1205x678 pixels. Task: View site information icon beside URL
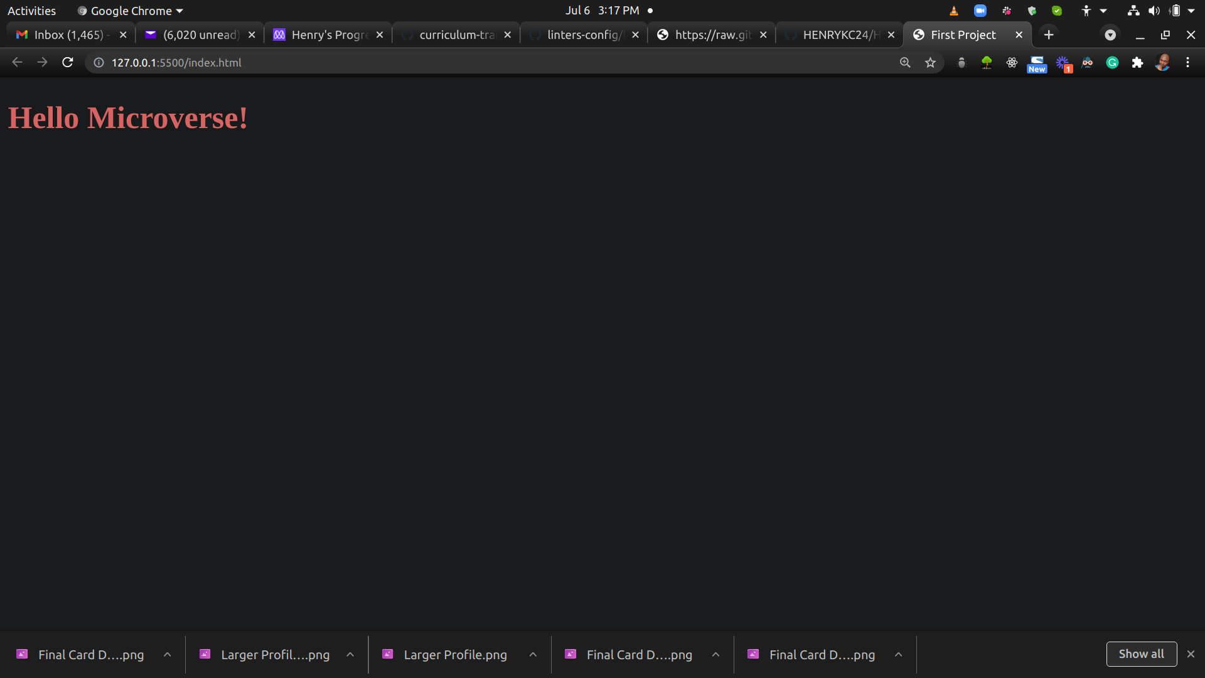(99, 62)
